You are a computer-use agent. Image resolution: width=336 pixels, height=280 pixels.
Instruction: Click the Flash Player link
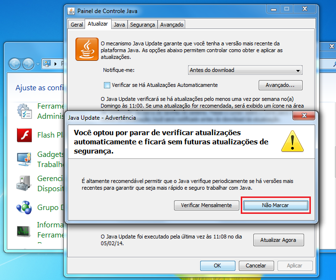pyautogui.click(x=50, y=135)
